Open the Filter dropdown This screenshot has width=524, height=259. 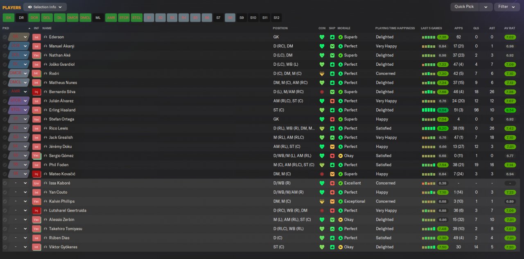point(507,7)
